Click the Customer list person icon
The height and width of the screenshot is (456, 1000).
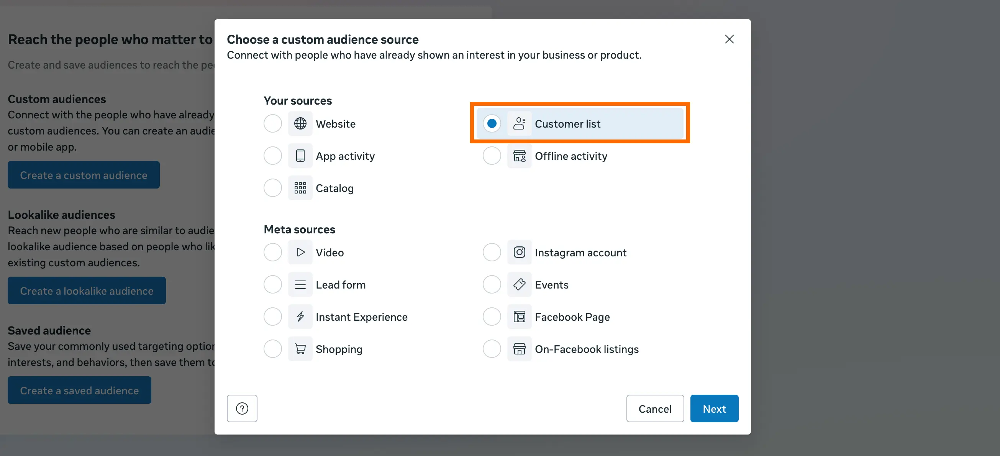click(x=519, y=123)
